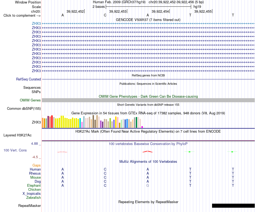Screen dimensions: 255x212
Task: Click base letter C in the sequence row
Action: coord(105,15)
